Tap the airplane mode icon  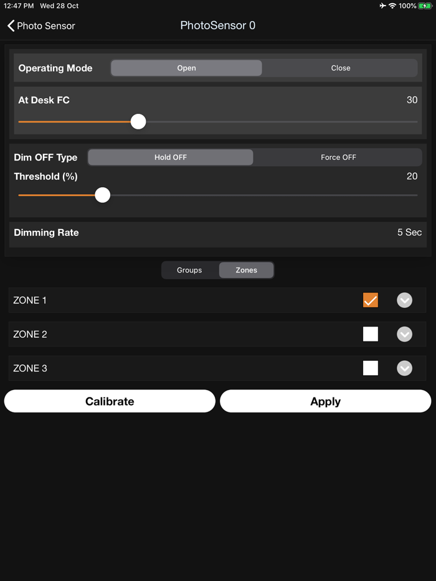[x=382, y=6]
